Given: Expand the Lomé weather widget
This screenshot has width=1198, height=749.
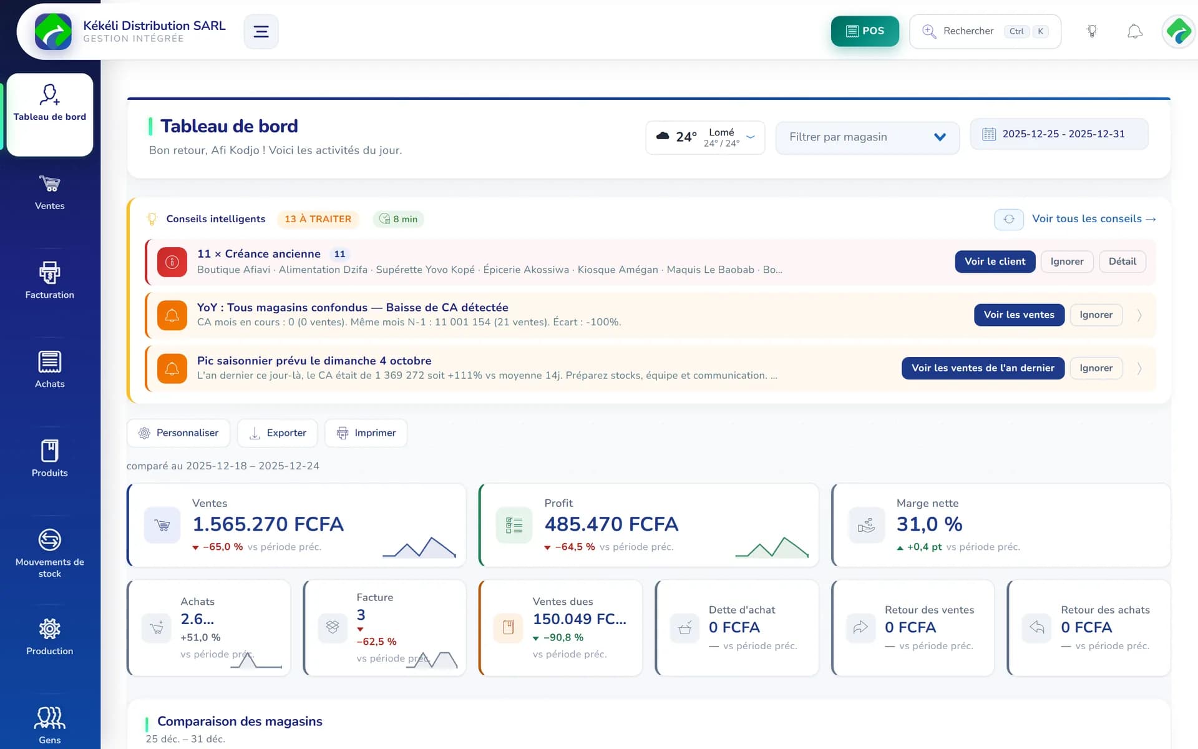Looking at the screenshot, I should 705,137.
